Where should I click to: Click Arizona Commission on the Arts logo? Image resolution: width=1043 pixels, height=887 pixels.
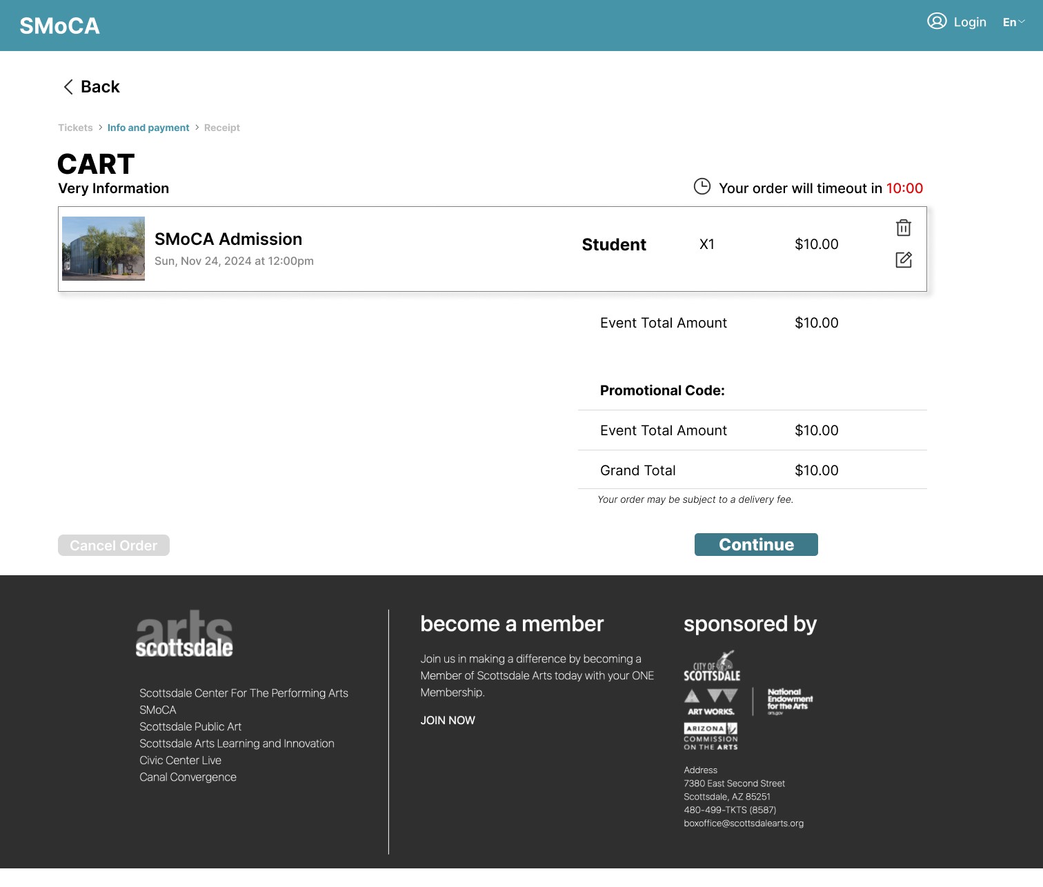click(x=711, y=737)
